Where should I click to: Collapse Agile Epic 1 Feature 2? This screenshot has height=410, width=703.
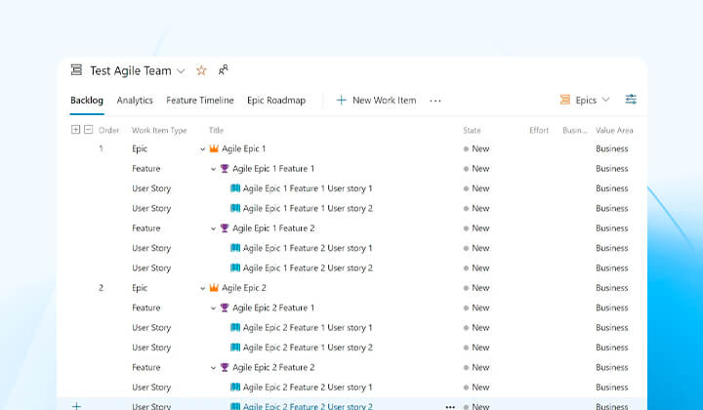coord(214,228)
